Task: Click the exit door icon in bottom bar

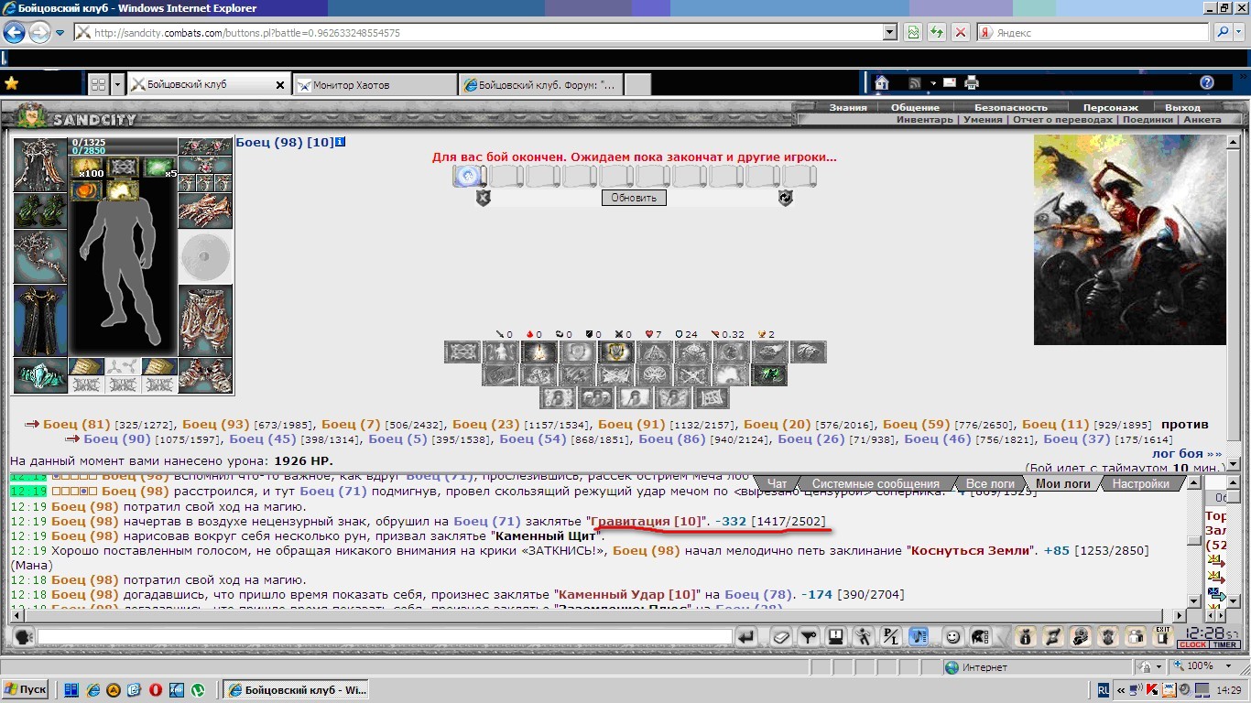Action: 1163,636
